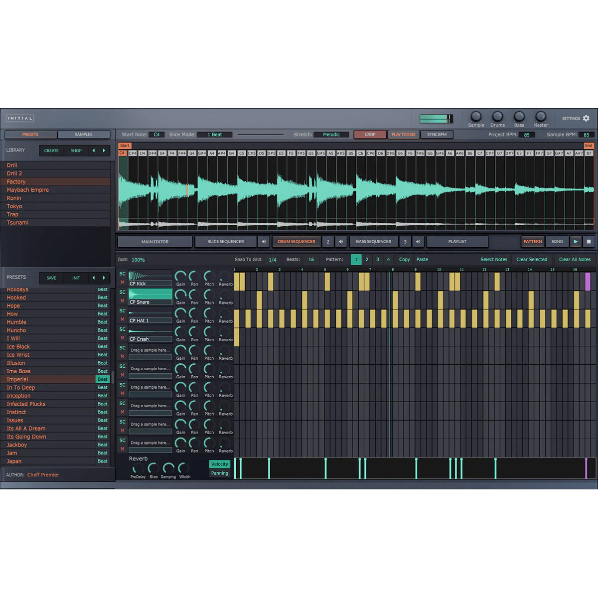Click the Reverb PreDelay knob
The width and height of the screenshot is (598, 598).
click(x=138, y=468)
